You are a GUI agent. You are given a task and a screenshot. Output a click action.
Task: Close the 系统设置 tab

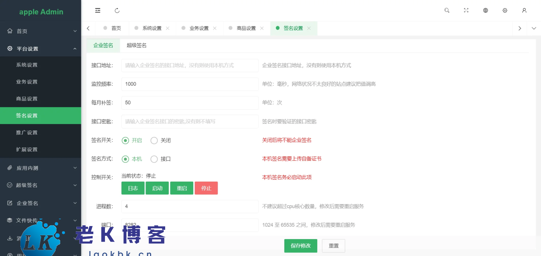tap(168, 28)
